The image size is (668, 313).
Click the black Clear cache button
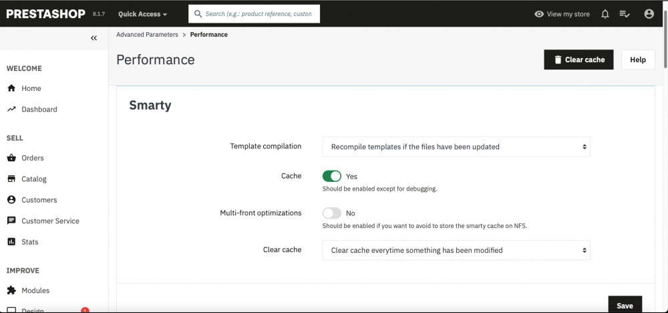578,60
